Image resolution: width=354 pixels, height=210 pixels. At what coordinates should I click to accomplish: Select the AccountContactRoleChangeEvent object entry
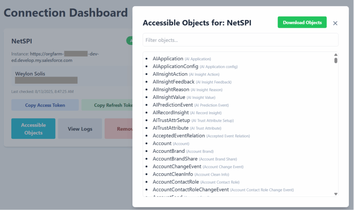click(x=223, y=190)
